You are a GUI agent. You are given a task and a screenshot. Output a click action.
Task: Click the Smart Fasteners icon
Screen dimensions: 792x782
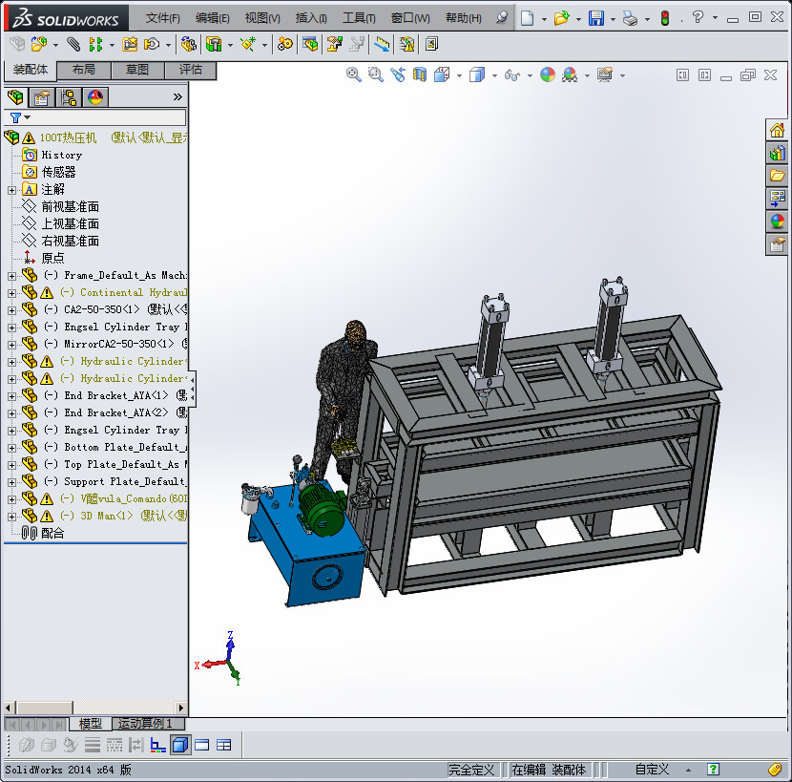point(130,45)
